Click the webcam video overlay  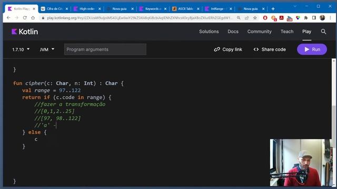pyautogui.click(x=301, y=163)
